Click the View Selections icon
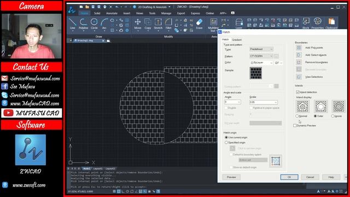350x197 pixels. (299, 77)
